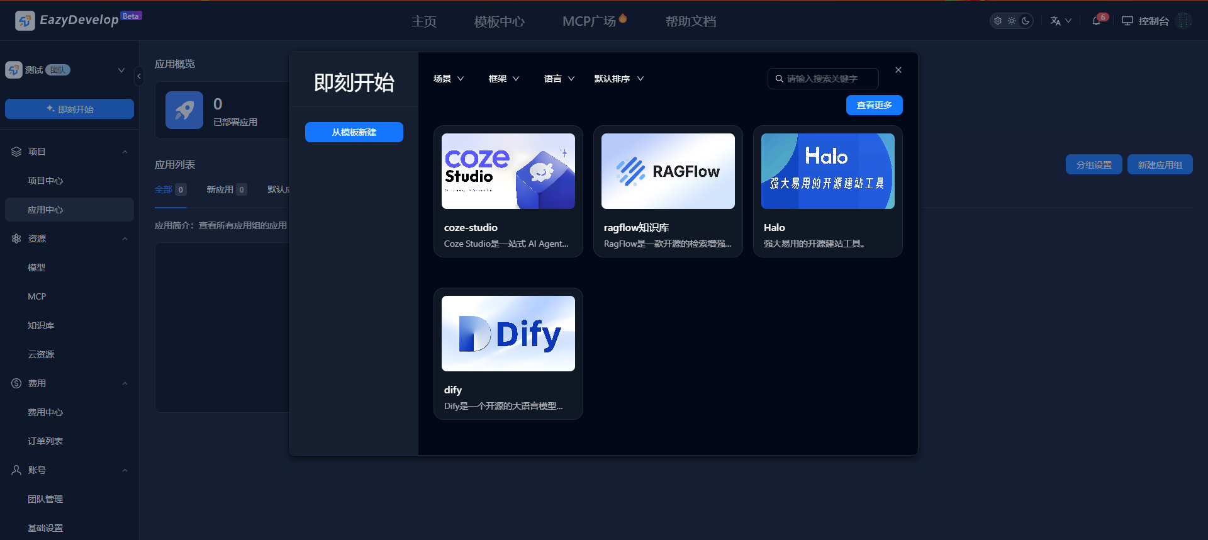Image resolution: width=1208 pixels, height=540 pixels.
Task: Select the 新应用 tab in 应用列表
Action: pos(226,189)
